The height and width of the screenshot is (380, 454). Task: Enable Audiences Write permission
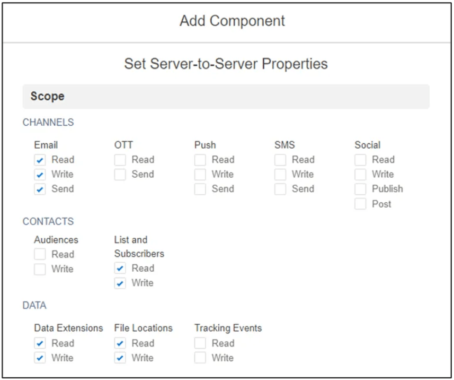click(40, 269)
